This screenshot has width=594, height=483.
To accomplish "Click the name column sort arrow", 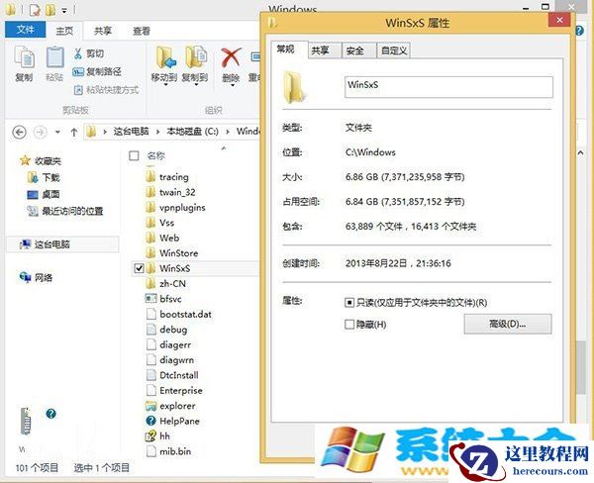I will (x=224, y=148).
